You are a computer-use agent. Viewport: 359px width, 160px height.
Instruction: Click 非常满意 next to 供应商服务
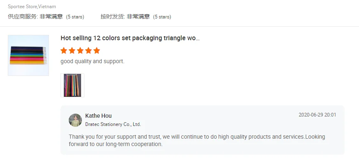51,17
